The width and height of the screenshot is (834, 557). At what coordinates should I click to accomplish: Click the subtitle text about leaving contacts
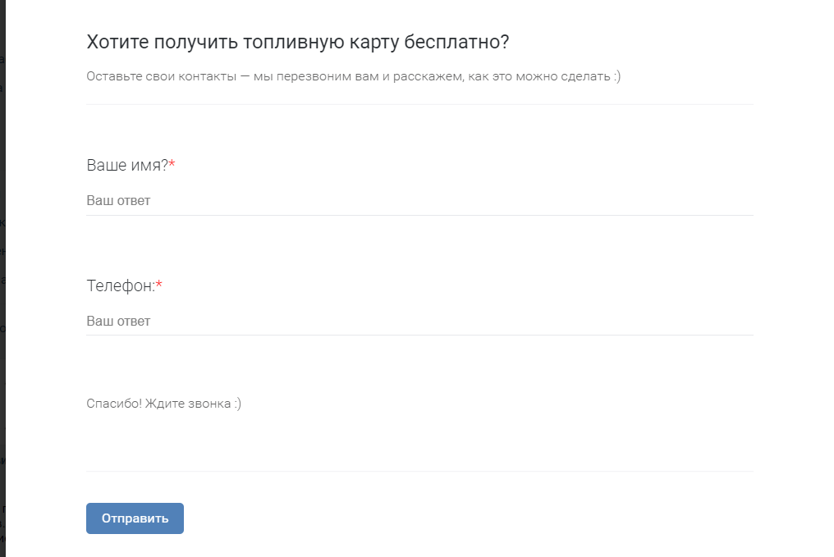pos(353,76)
